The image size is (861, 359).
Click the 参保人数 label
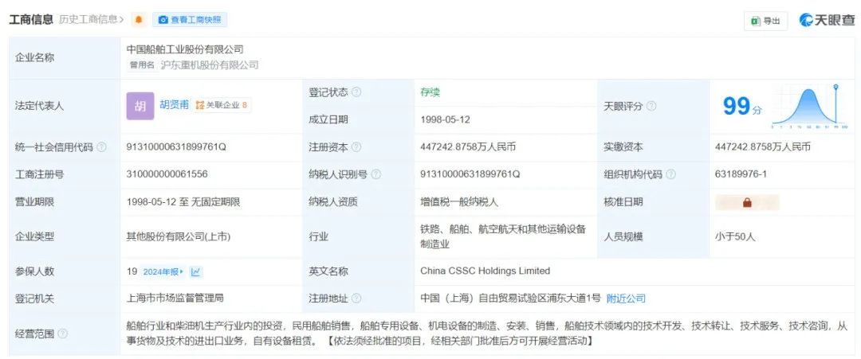[34, 271]
